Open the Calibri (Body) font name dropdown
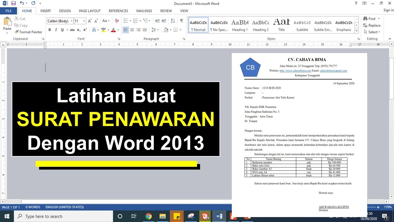This screenshot has width=394, height=222. 72,21
